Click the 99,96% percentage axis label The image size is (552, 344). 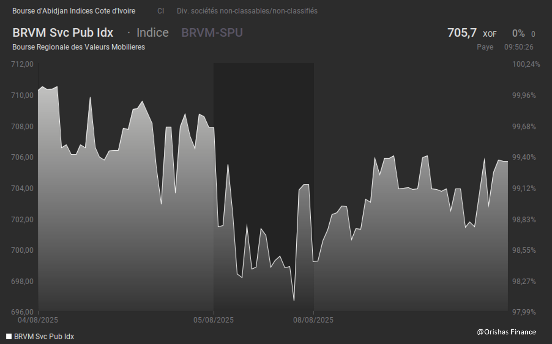(524, 95)
